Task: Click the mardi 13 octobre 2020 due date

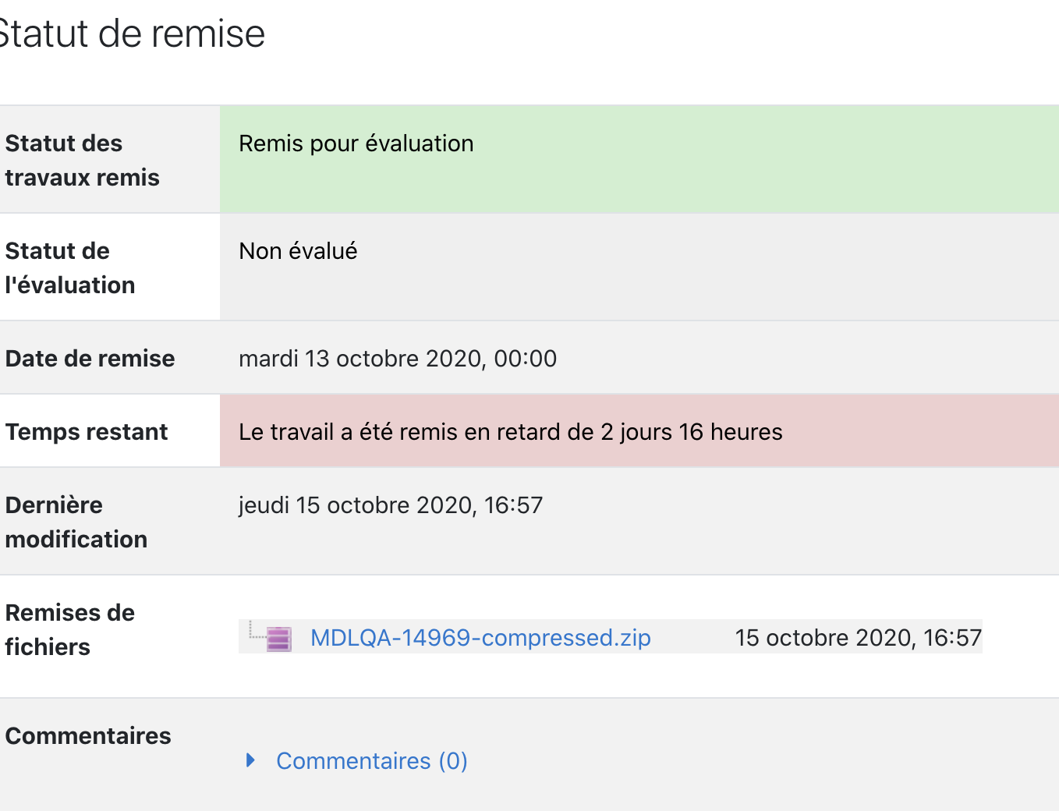Action: point(398,359)
